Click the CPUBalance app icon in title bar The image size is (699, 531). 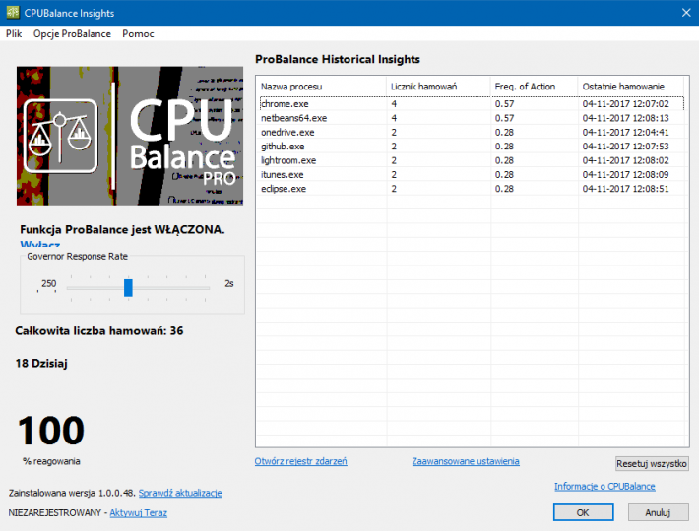click(x=13, y=13)
